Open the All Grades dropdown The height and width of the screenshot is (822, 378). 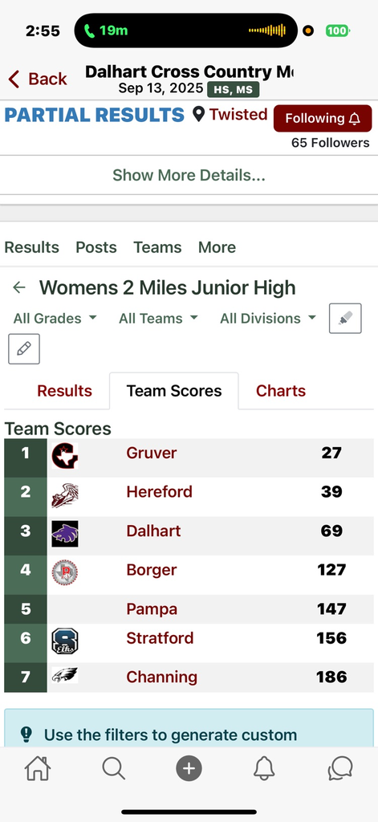55,318
